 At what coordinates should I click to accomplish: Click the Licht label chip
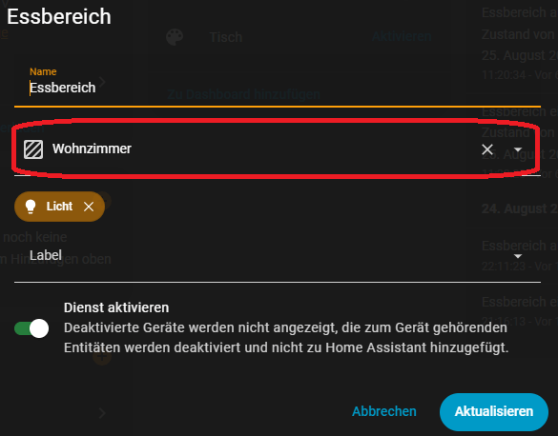(x=59, y=207)
